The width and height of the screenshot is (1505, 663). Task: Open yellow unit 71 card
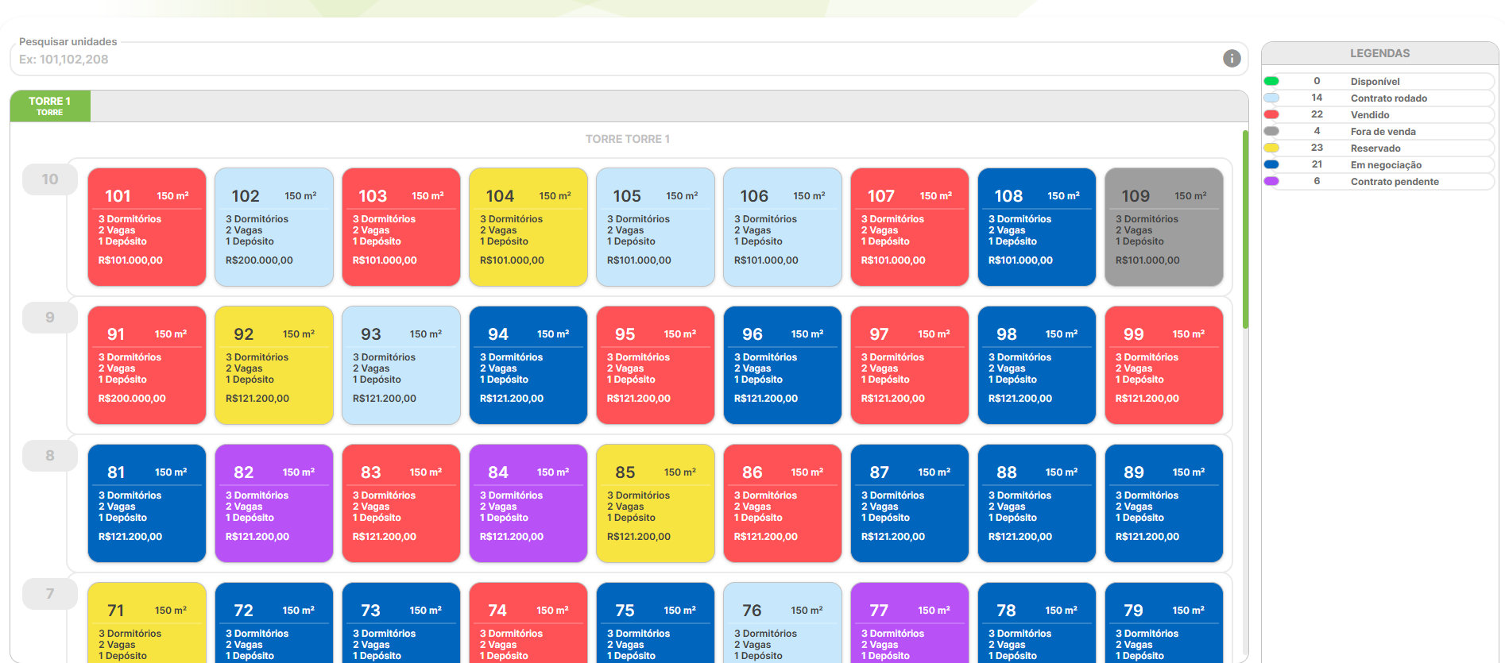pos(147,623)
